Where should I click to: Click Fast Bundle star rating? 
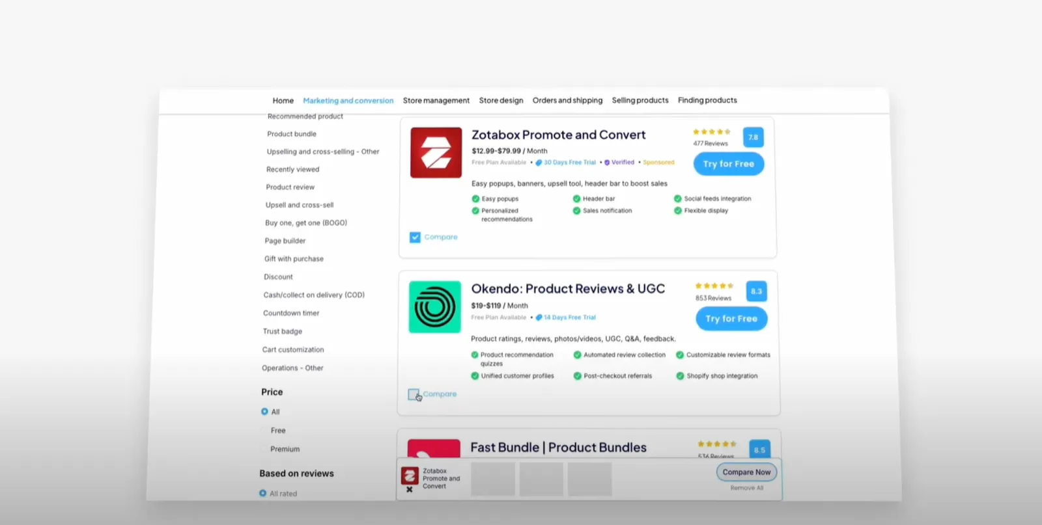coord(716,444)
